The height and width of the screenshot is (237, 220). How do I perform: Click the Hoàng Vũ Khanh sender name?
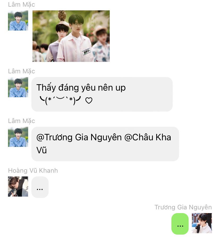33,171
